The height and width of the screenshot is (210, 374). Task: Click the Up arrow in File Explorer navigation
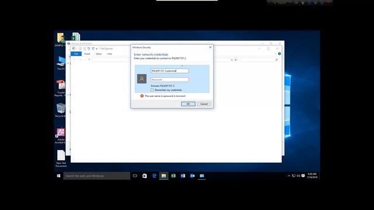(89, 60)
